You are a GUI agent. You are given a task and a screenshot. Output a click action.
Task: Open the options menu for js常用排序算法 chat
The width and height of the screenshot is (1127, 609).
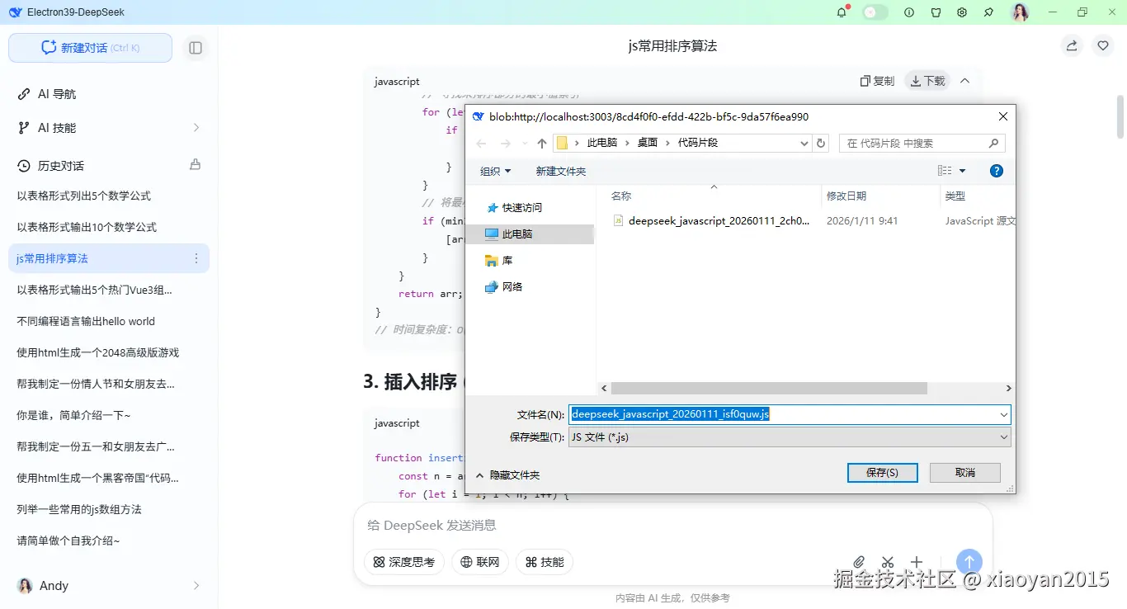point(196,258)
